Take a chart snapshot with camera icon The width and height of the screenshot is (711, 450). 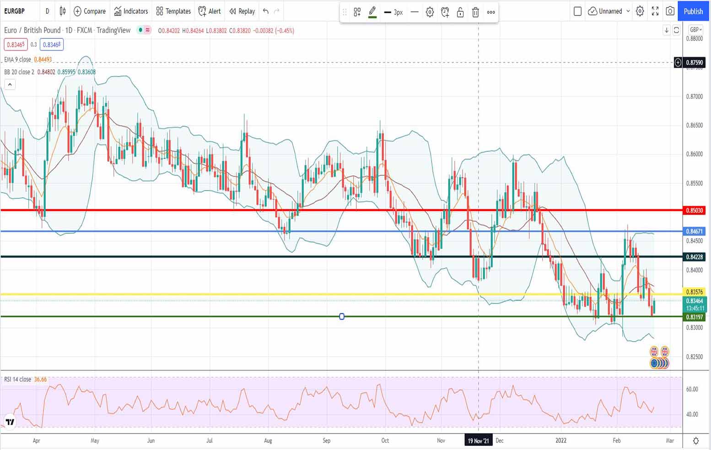[670, 11]
